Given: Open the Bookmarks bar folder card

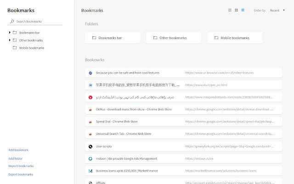Looking at the screenshot, I should click(x=113, y=38).
